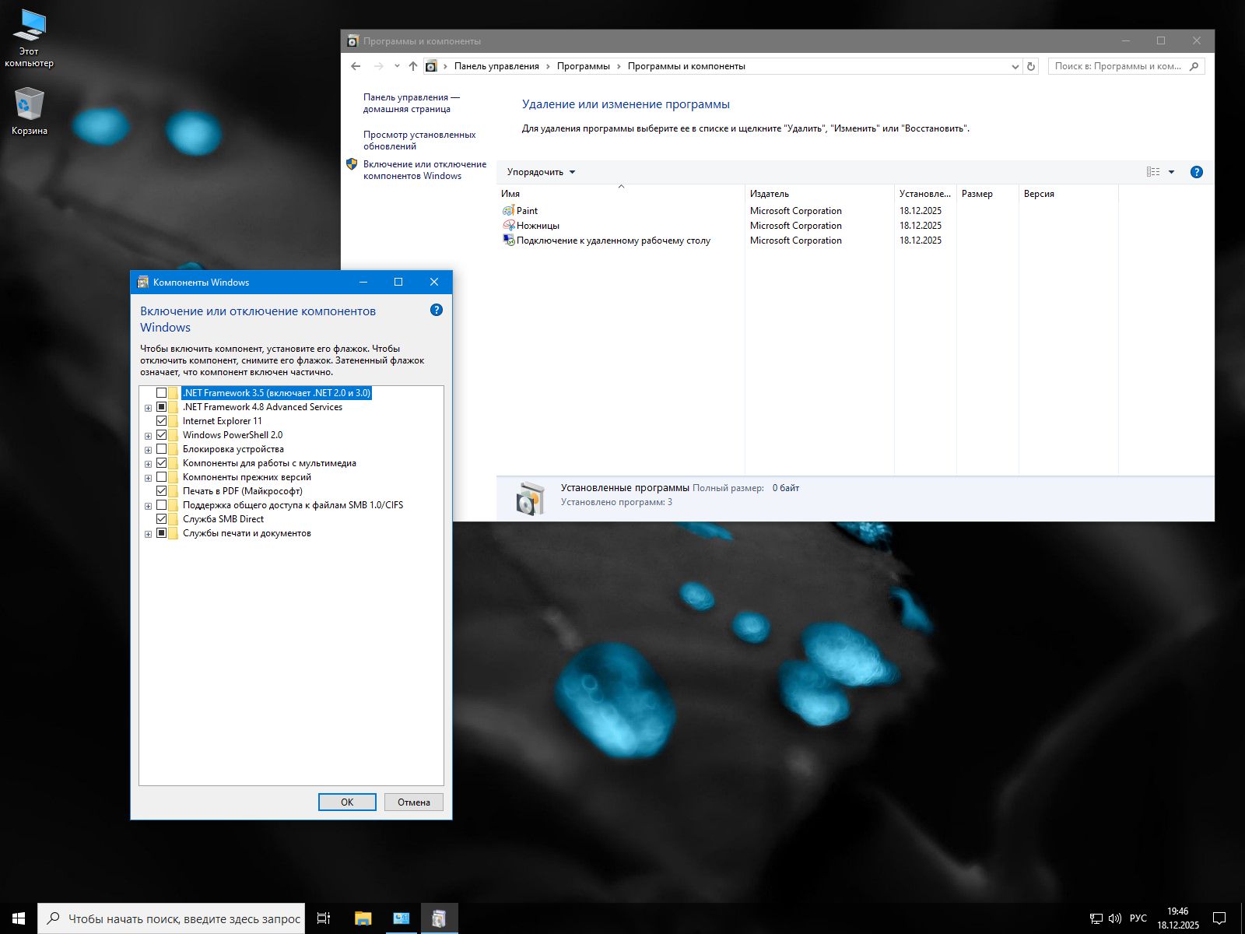Screen dimensions: 1245x934
Task: Click inside the search programs field
Action: coord(1120,66)
